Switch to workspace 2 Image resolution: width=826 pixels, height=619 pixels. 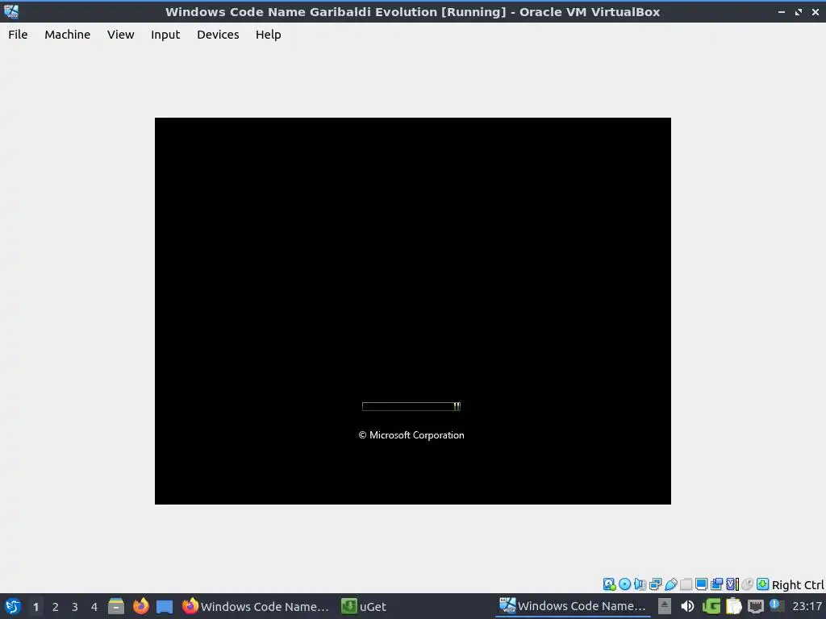coord(56,607)
